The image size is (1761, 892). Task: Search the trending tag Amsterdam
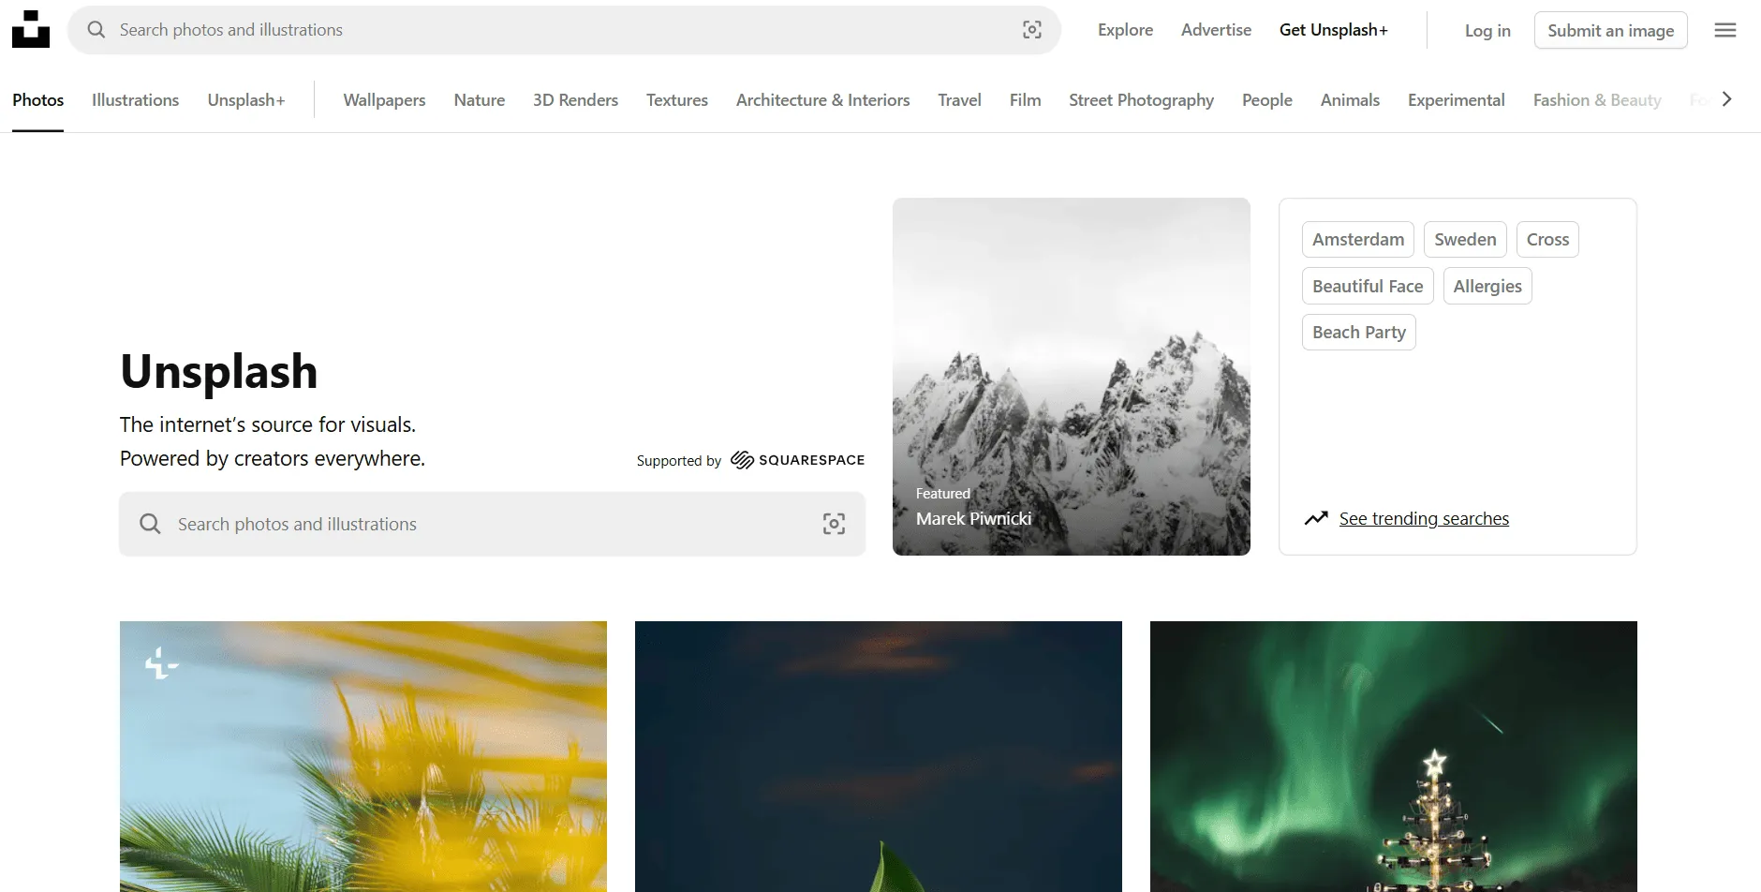point(1357,239)
